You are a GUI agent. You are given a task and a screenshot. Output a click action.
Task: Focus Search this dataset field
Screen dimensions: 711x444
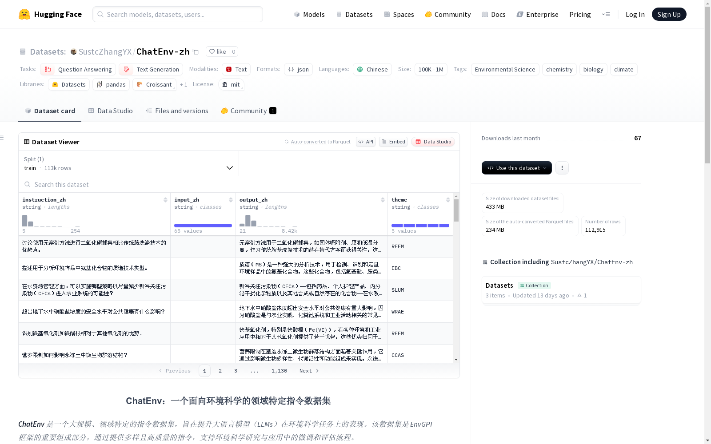pyautogui.click(x=239, y=184)
